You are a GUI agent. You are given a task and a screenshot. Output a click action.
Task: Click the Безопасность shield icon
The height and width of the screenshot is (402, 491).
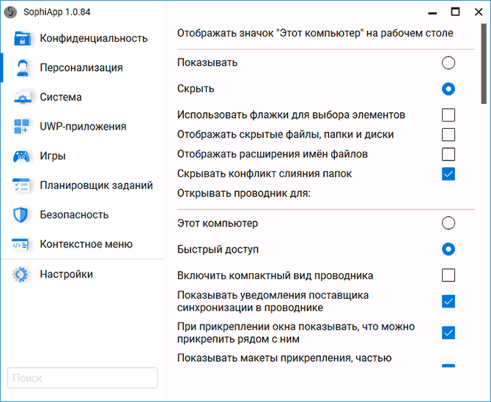[x=21, y=215]
